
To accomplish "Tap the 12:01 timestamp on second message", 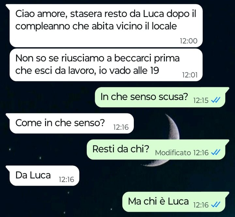I will pos(190,75).
